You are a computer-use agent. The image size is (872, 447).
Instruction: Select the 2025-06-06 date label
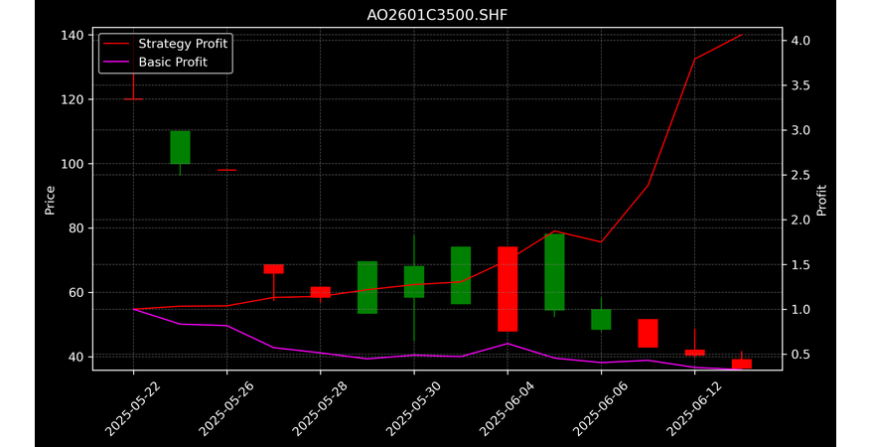pos(600,408)
